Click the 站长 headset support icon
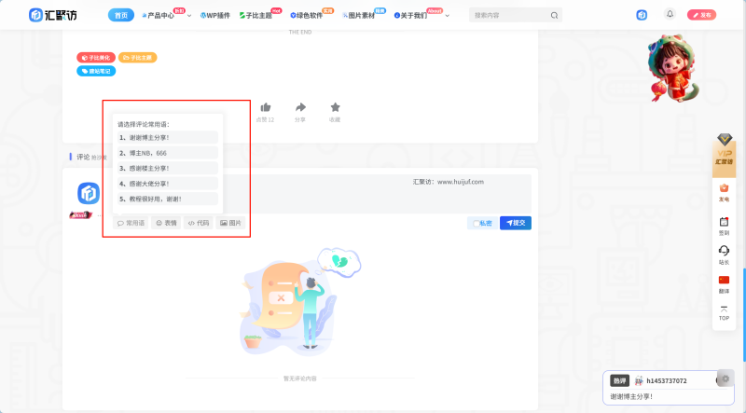The width and height of the screenshot is (746, 413). pyautogui.click(x=724, y=252)
